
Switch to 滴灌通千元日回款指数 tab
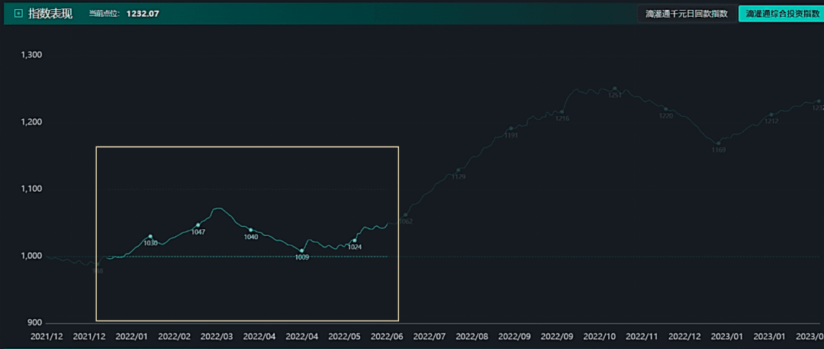click(687, 14)
